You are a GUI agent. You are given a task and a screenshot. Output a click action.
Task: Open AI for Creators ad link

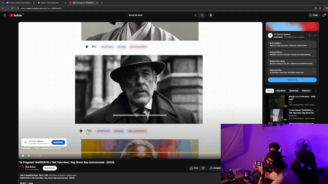tap(292, 44)
